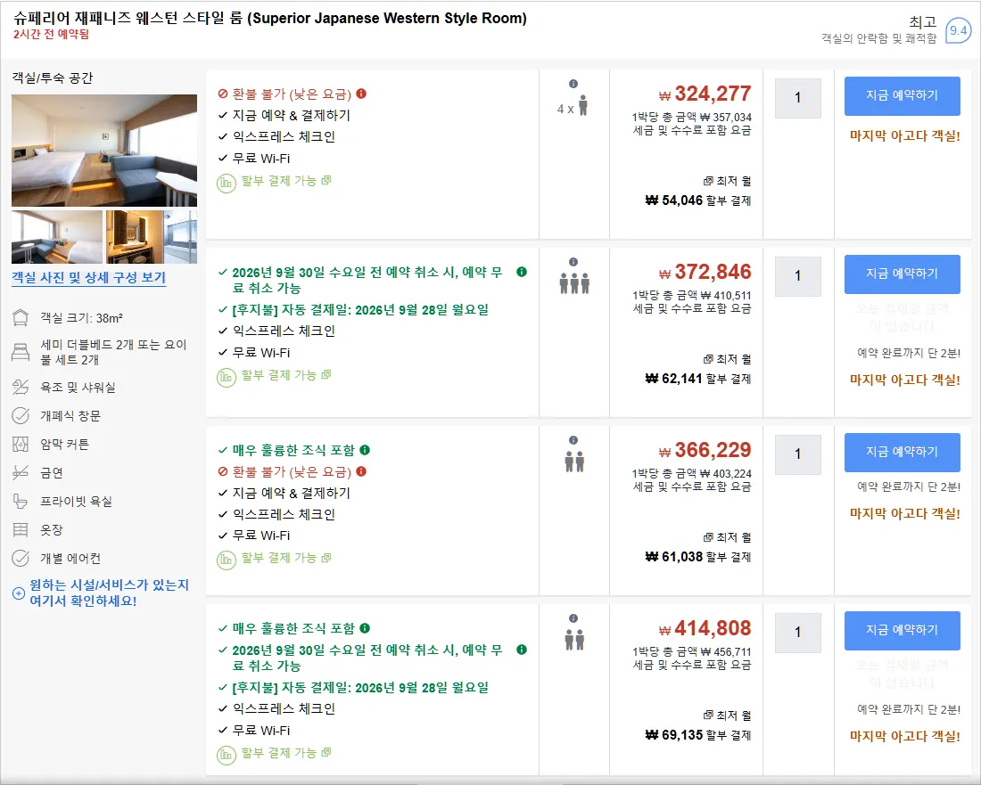Open room quantity dropdown in the ₩414,808 row

tap(797, 633)
